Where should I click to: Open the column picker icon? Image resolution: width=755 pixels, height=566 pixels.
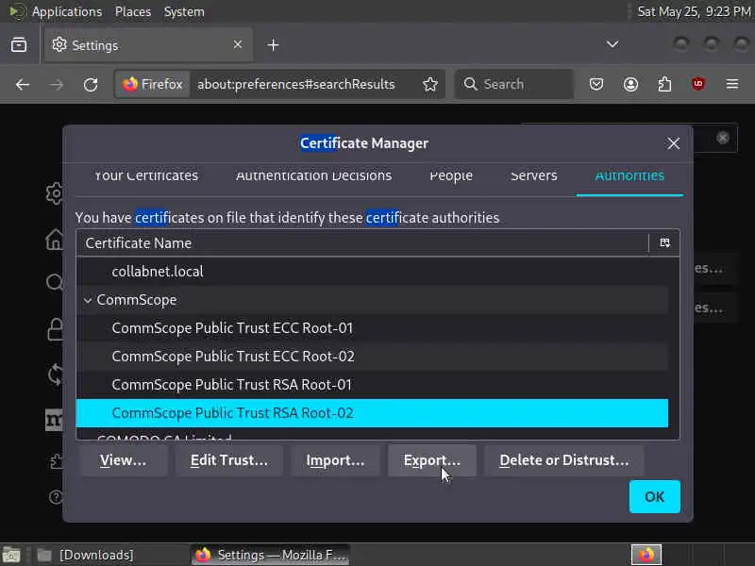(664, 243)
